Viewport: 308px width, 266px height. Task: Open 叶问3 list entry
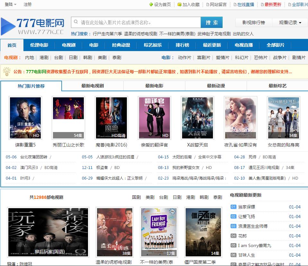tap(25, 178)
